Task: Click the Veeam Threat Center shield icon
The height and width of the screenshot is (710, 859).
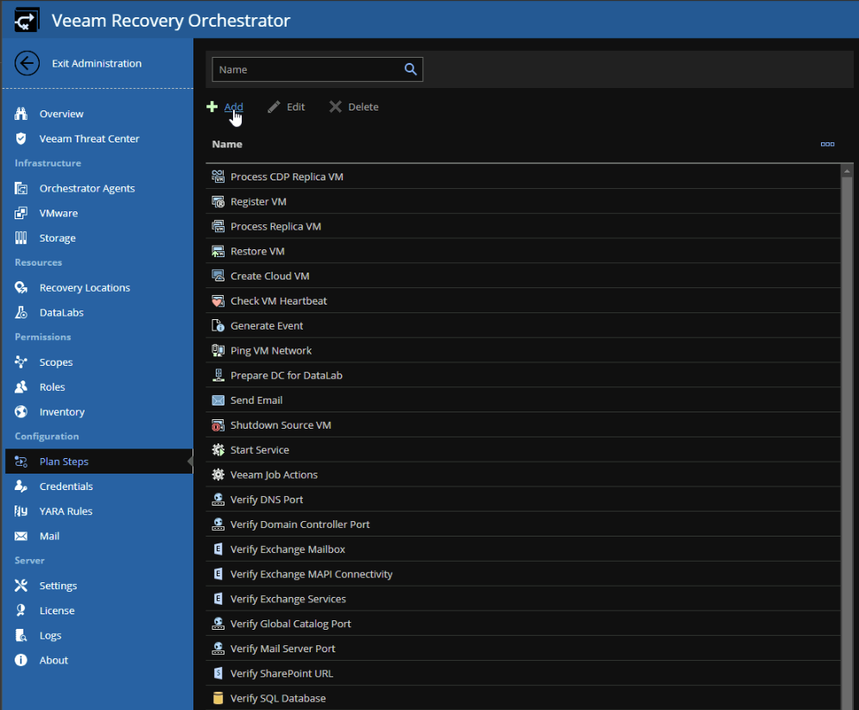Action: pyautogui.click(x=21, y=139)
